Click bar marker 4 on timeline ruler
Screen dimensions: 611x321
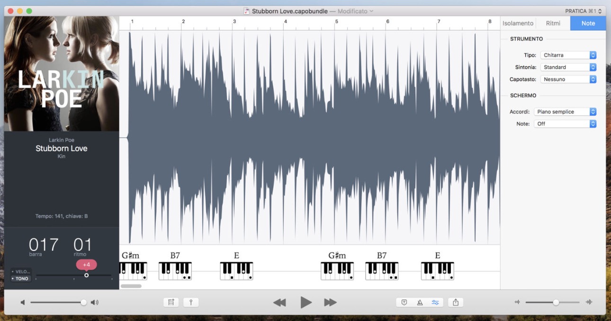click(286, 21)
